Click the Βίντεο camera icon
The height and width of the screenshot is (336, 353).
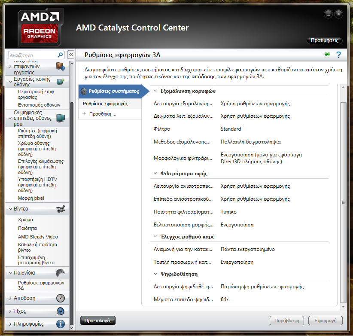coord(61,209)
